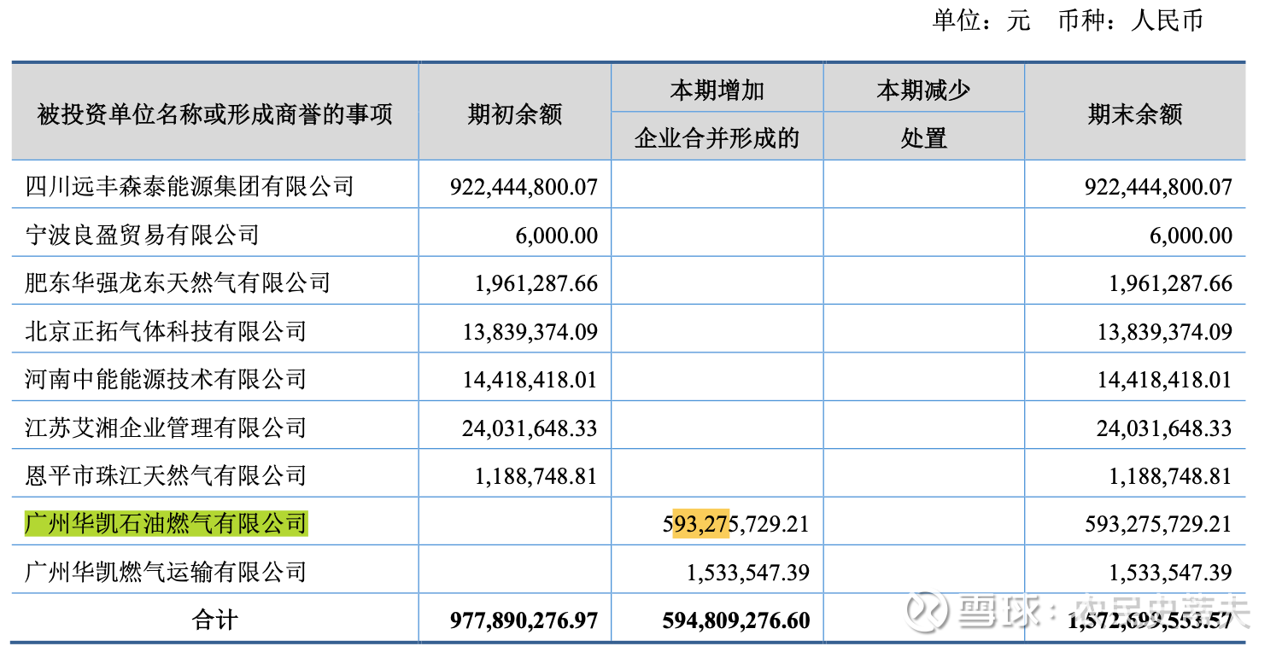
Task: Click 1,188,748.81 in the 期初余额 column
Action: [536, 476]
